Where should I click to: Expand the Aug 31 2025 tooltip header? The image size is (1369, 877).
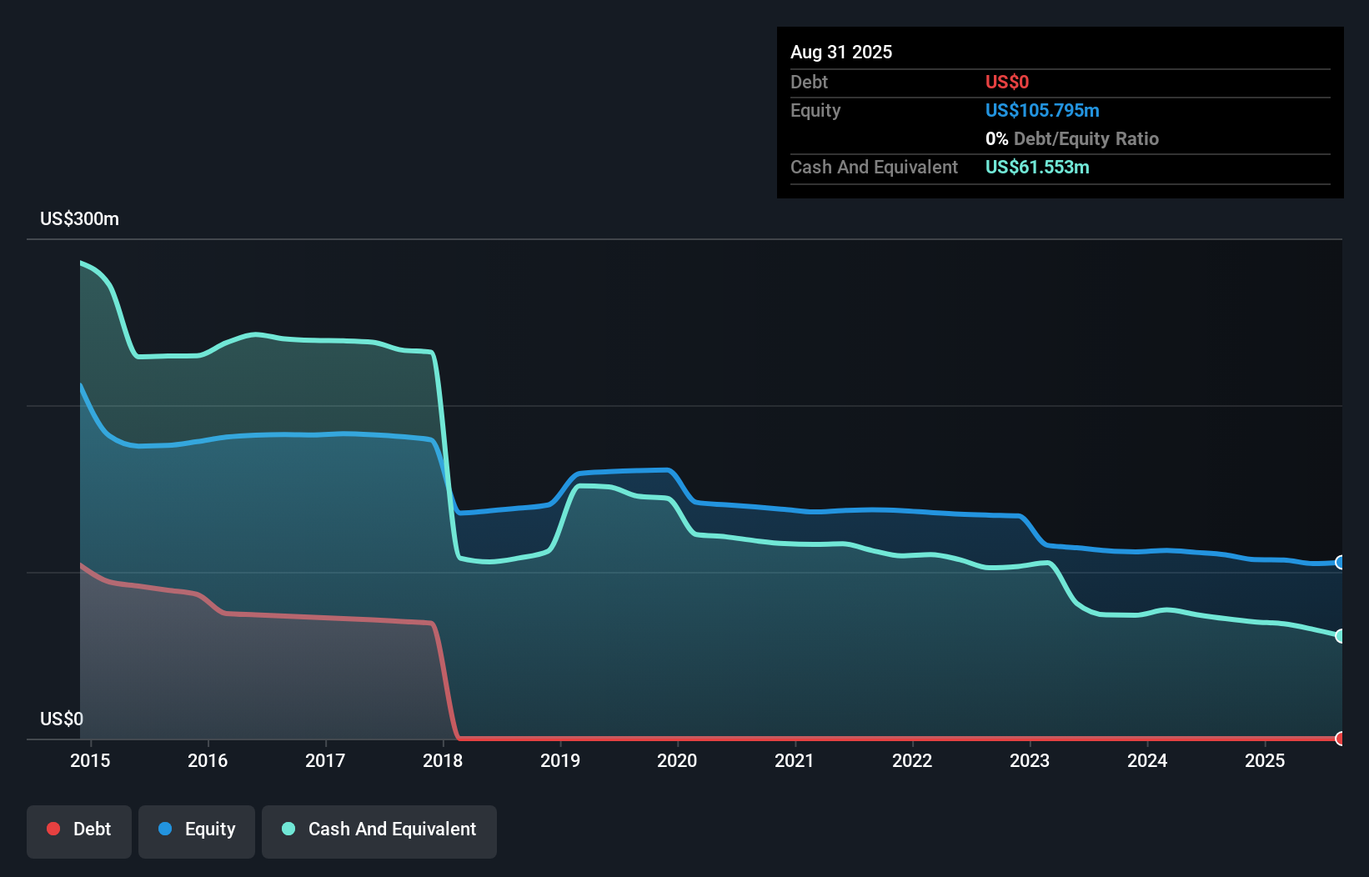841,52
